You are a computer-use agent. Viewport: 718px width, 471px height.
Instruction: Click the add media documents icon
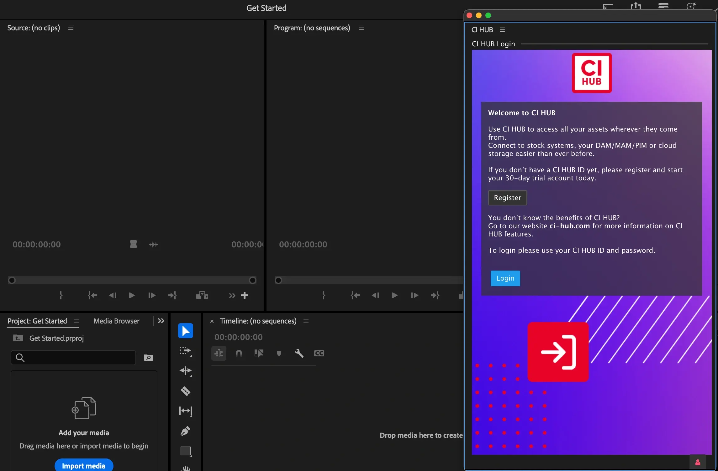click(84, 408)
